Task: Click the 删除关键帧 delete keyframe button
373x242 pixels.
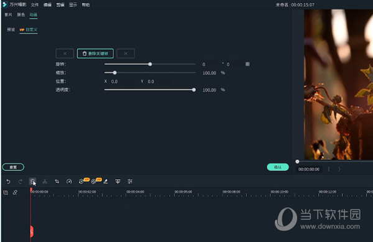Action: [x=95, y=54]
